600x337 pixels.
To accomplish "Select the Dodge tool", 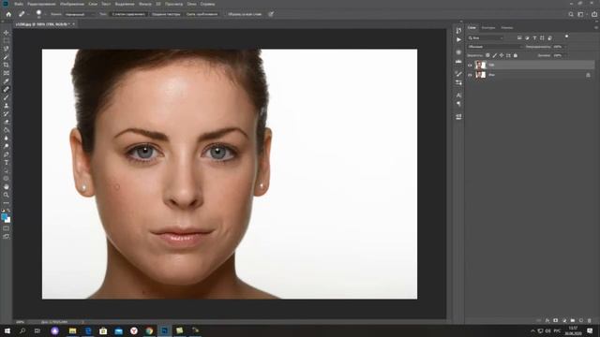I will 7,146.
